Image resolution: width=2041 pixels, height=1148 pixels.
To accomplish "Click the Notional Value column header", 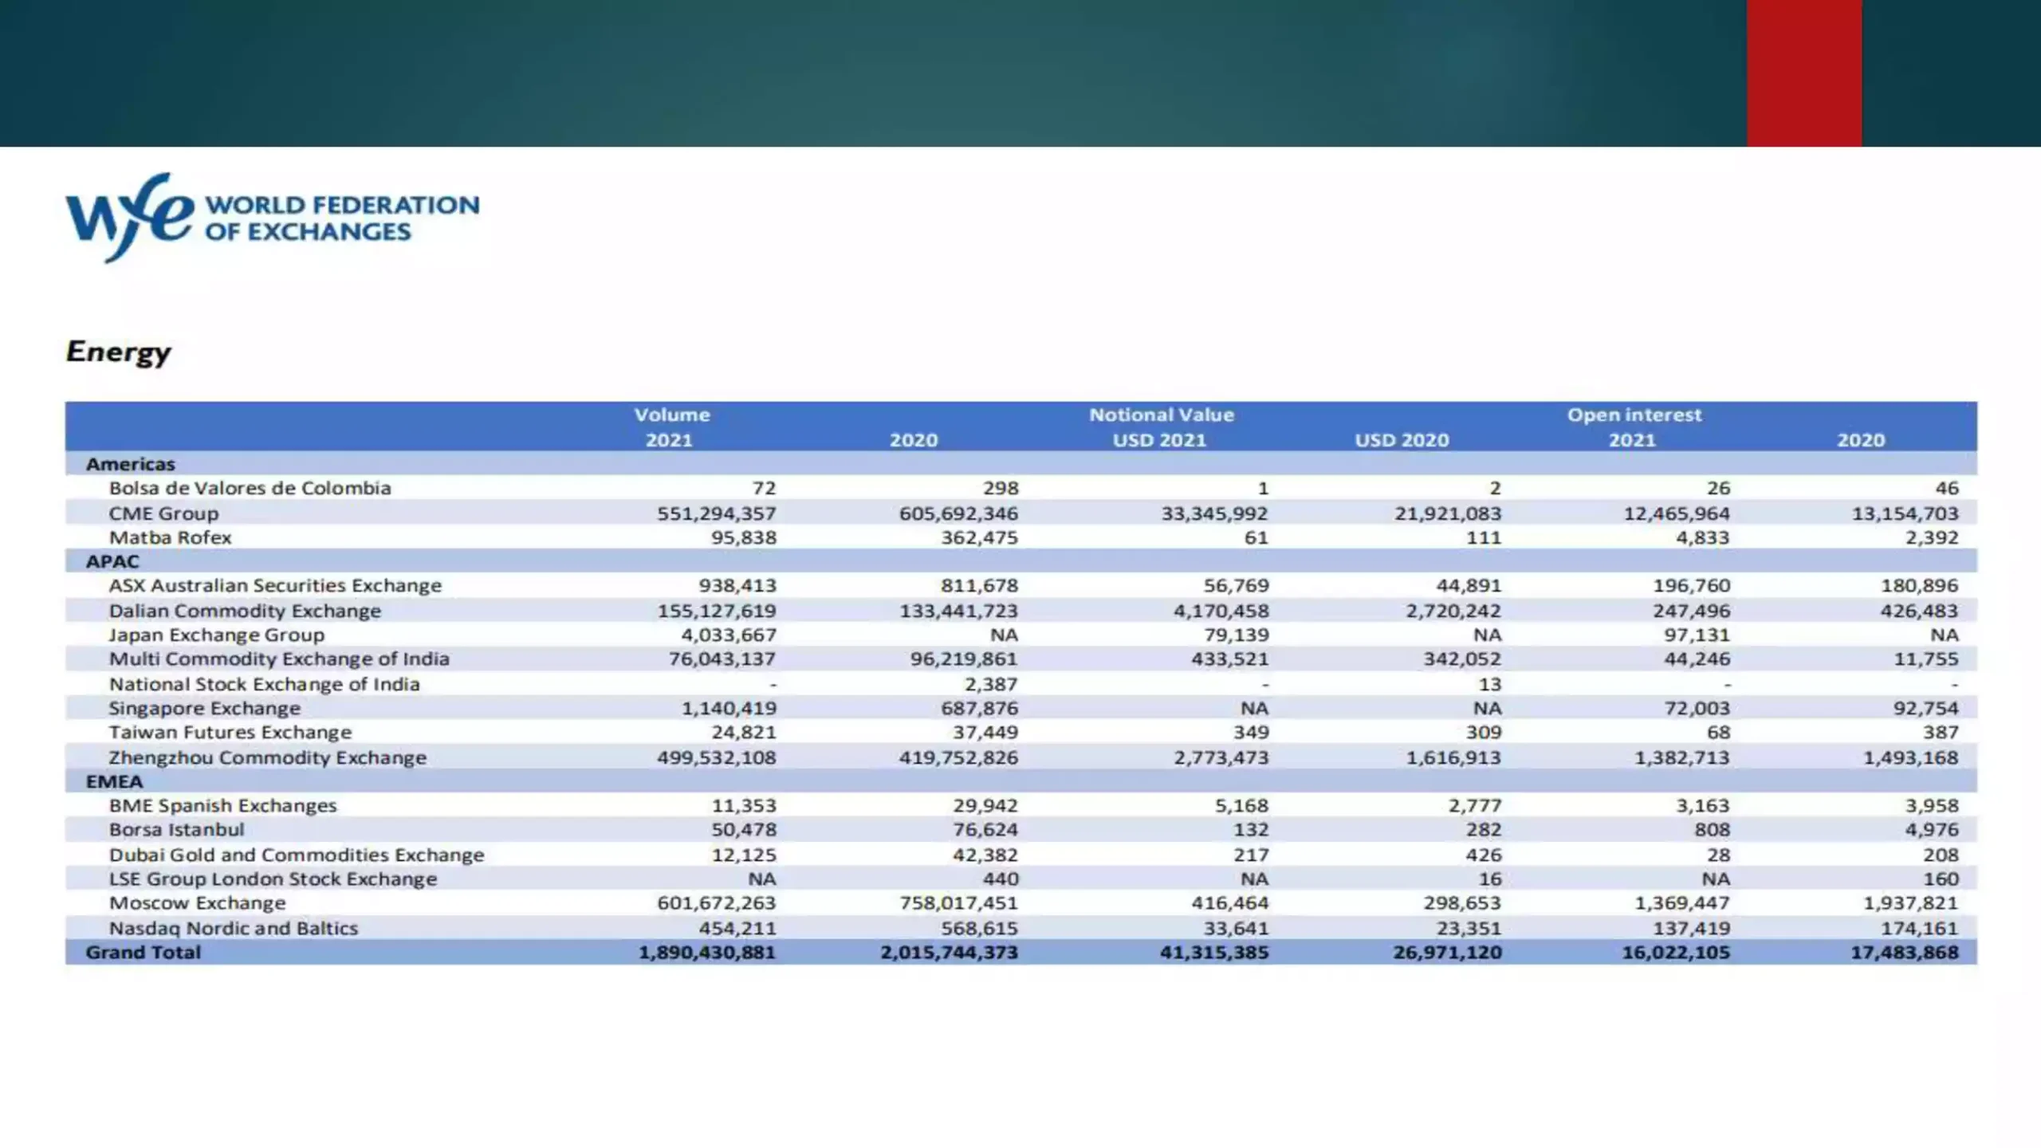I will 1162,415.
